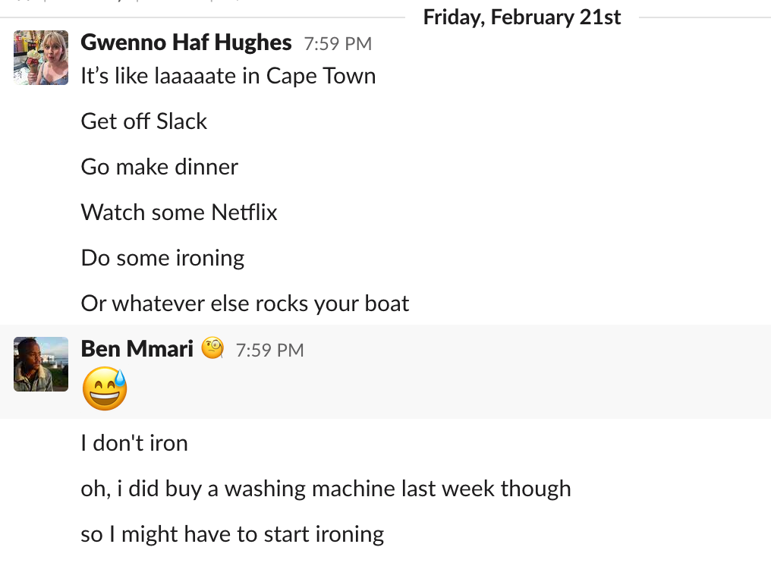Image resolution: width=771 pixels, height=563 pixels.
Task: Click the Gwenno Haf Hughes name link
Action: click(x=186, y=42)
